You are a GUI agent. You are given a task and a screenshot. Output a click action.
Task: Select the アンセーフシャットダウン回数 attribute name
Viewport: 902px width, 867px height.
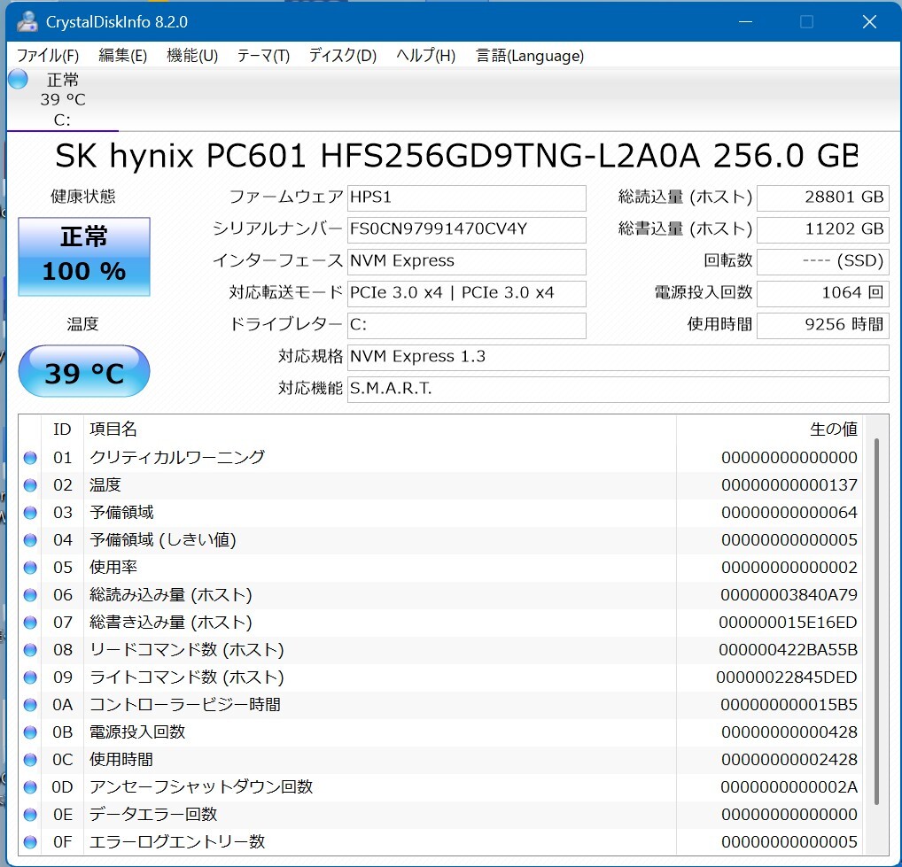click(201, 787)
